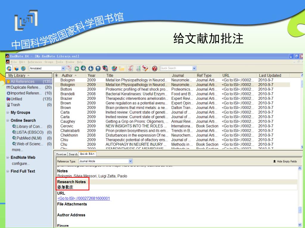Click the Return to Word Processor icon

click(x=145, y=69)
